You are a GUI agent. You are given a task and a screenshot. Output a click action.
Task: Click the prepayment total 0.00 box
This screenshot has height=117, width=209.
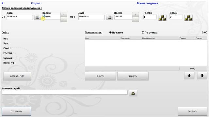point(187,69)
